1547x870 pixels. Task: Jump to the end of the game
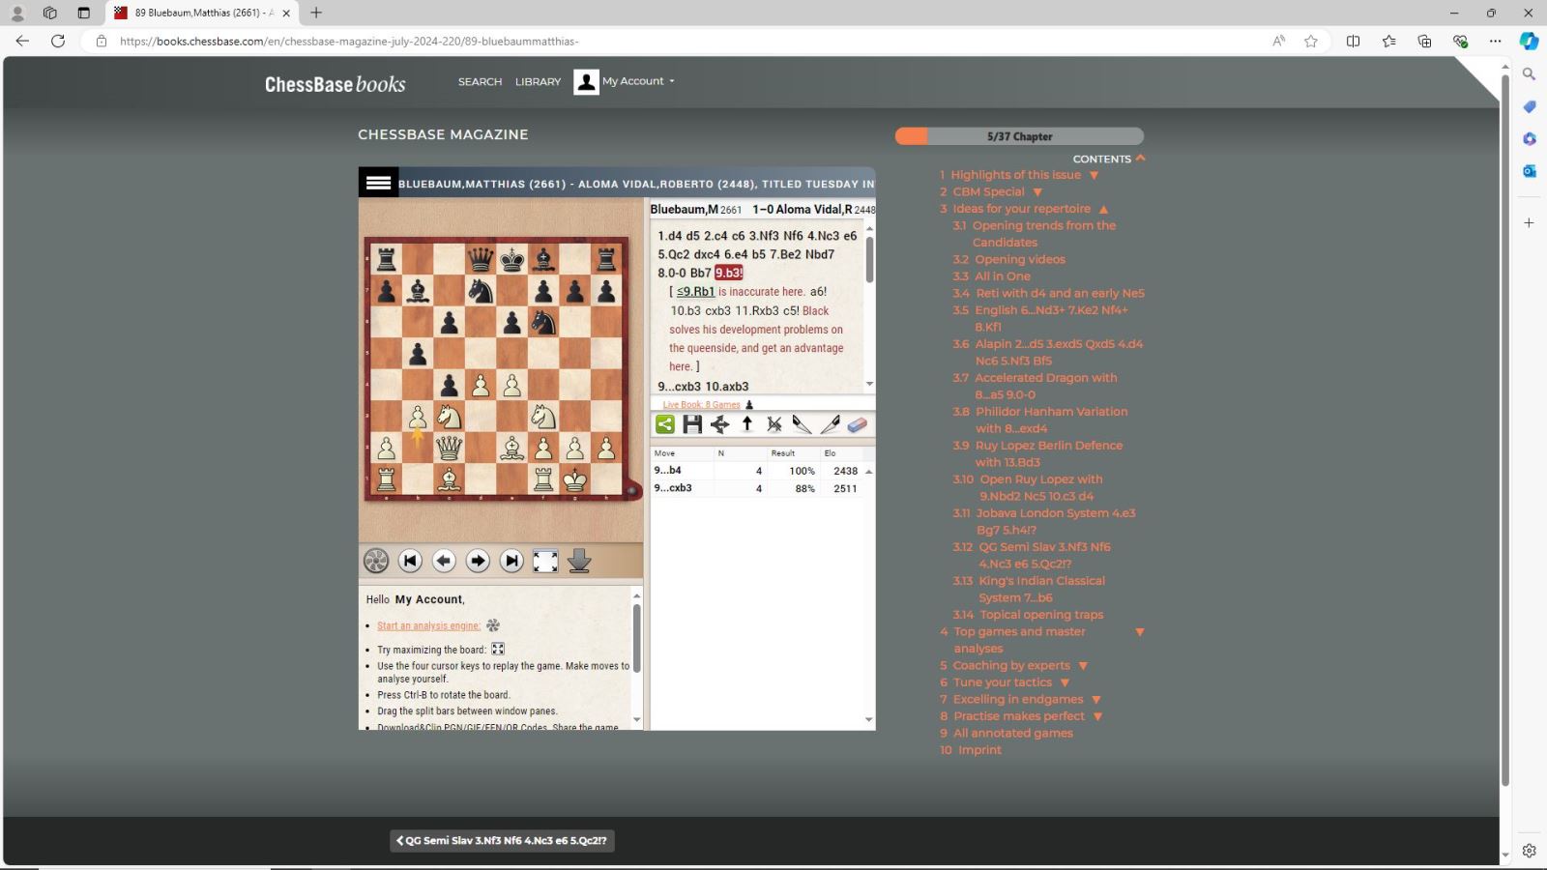coord(511,561)
